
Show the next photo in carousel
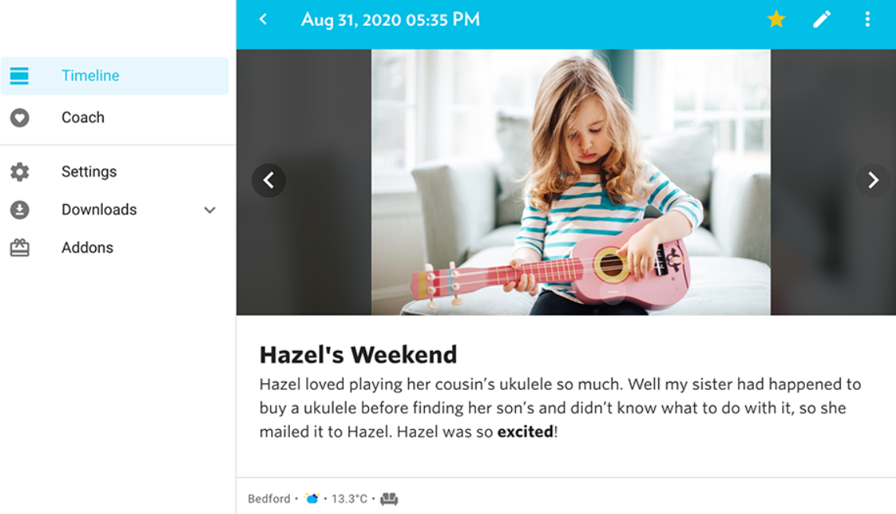[x=872, y=180]
